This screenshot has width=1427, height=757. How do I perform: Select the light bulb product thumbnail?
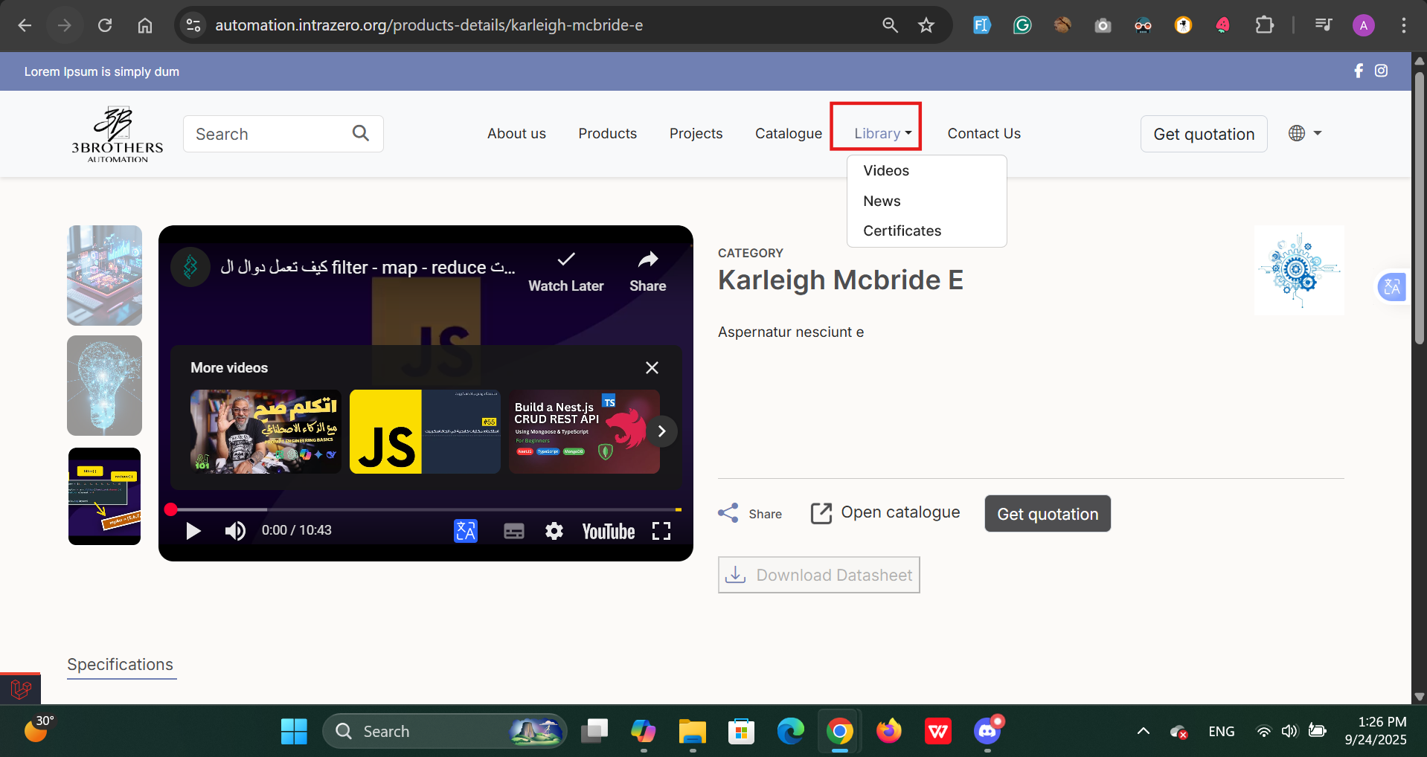tap(104, 385)
